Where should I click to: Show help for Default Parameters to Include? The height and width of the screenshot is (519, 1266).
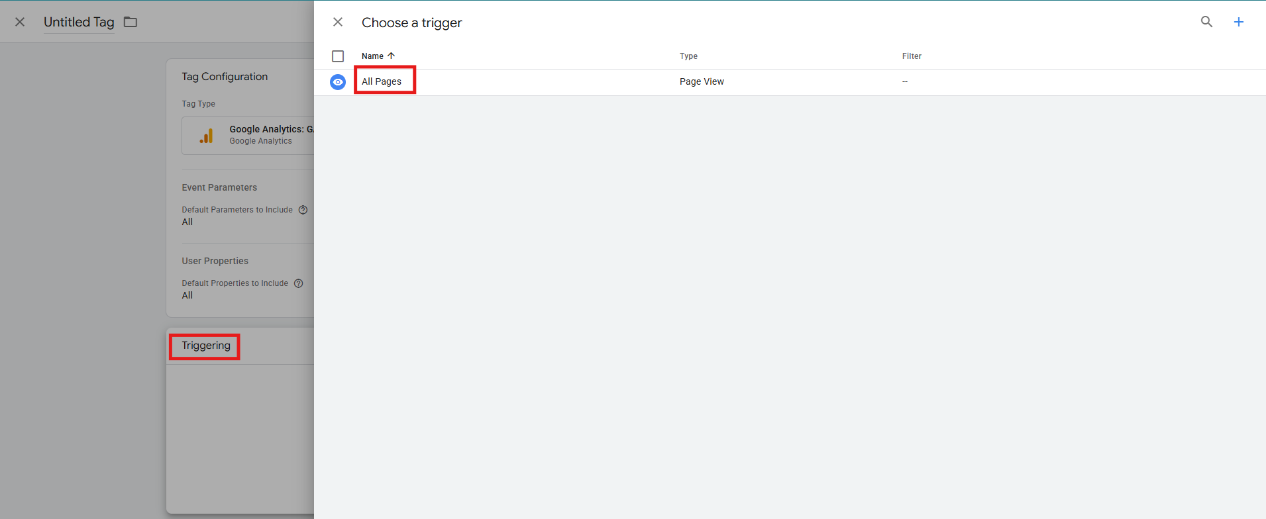[x=303, y=210]
